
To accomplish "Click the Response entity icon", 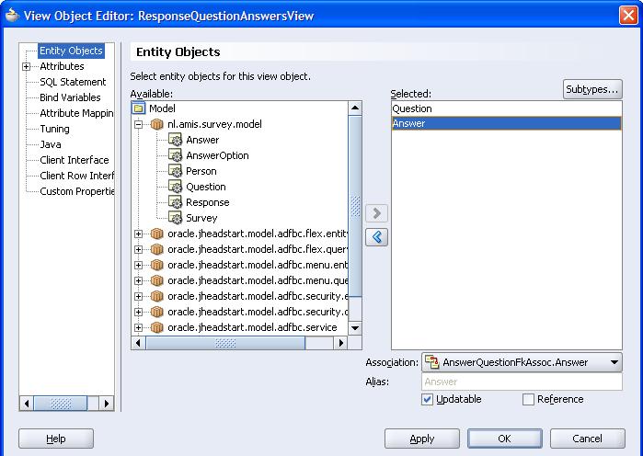I will (176, 202).
